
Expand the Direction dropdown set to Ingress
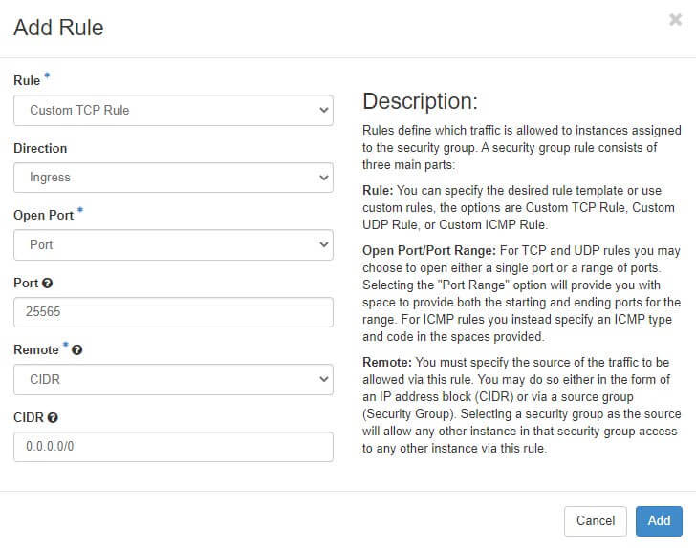tap(173, 177)
